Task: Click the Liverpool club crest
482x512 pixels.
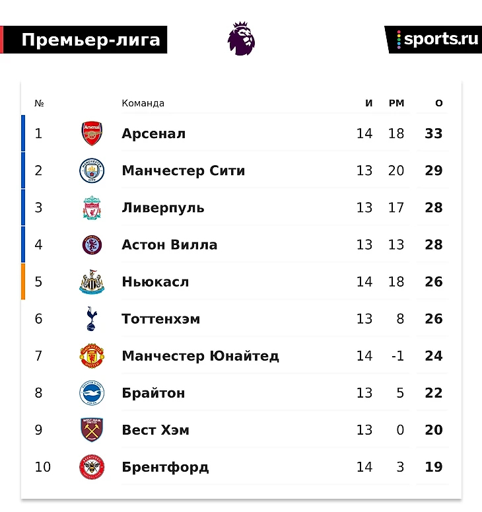Action: tap(92, 207)
